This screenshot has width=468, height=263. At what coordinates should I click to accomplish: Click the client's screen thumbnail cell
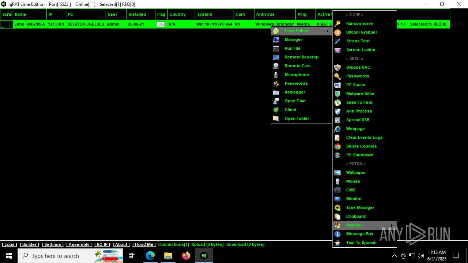tap(6, 24)
